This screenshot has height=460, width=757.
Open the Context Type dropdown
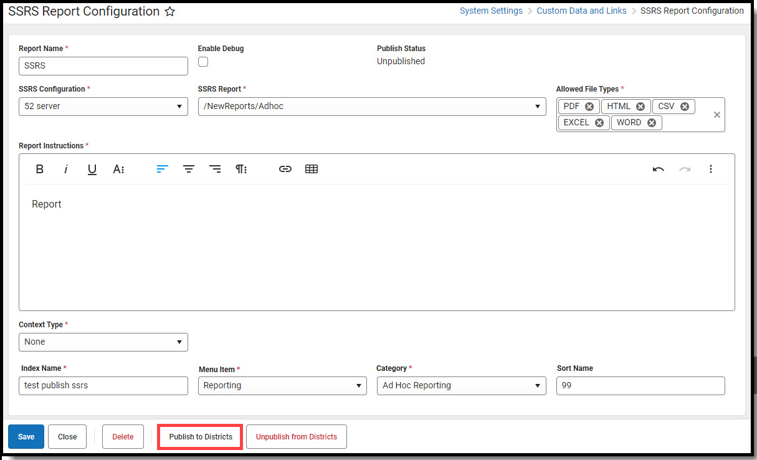tap(180, 342)
